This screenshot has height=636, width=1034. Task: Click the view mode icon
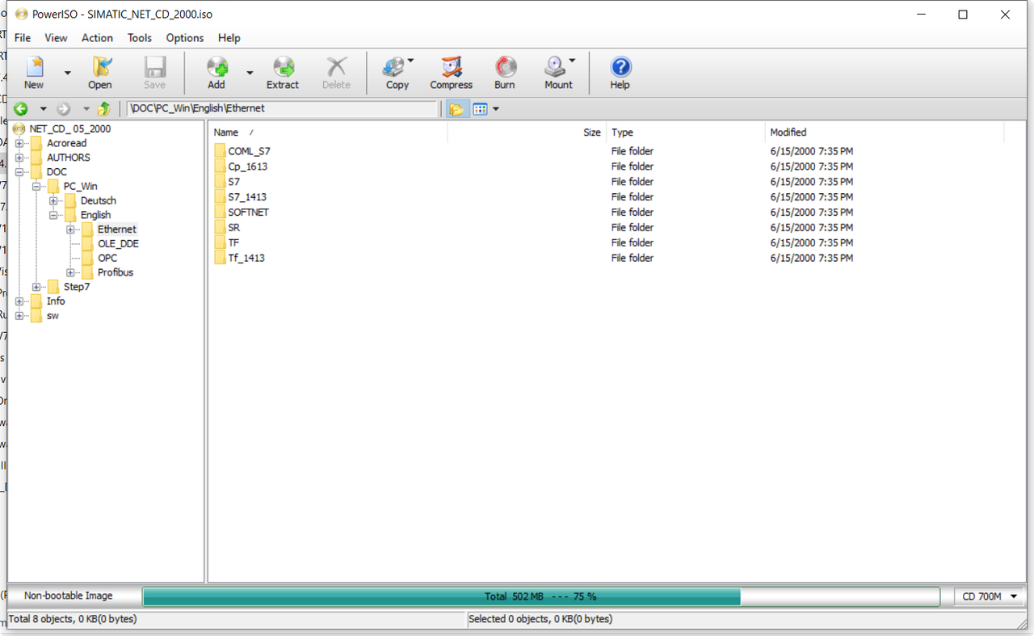tap(481, 109)
